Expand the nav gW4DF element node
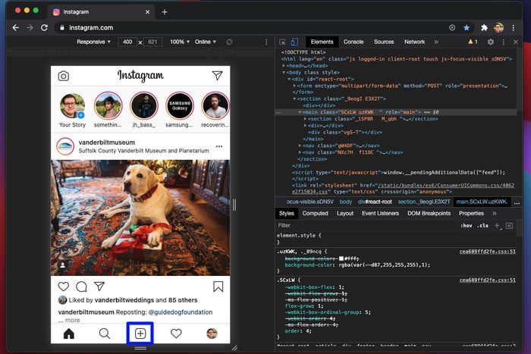 pos(300,146)
